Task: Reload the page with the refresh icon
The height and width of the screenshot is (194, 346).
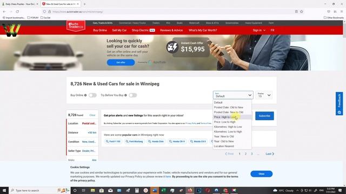Action: pyautogui.click(x=17, y=11)
